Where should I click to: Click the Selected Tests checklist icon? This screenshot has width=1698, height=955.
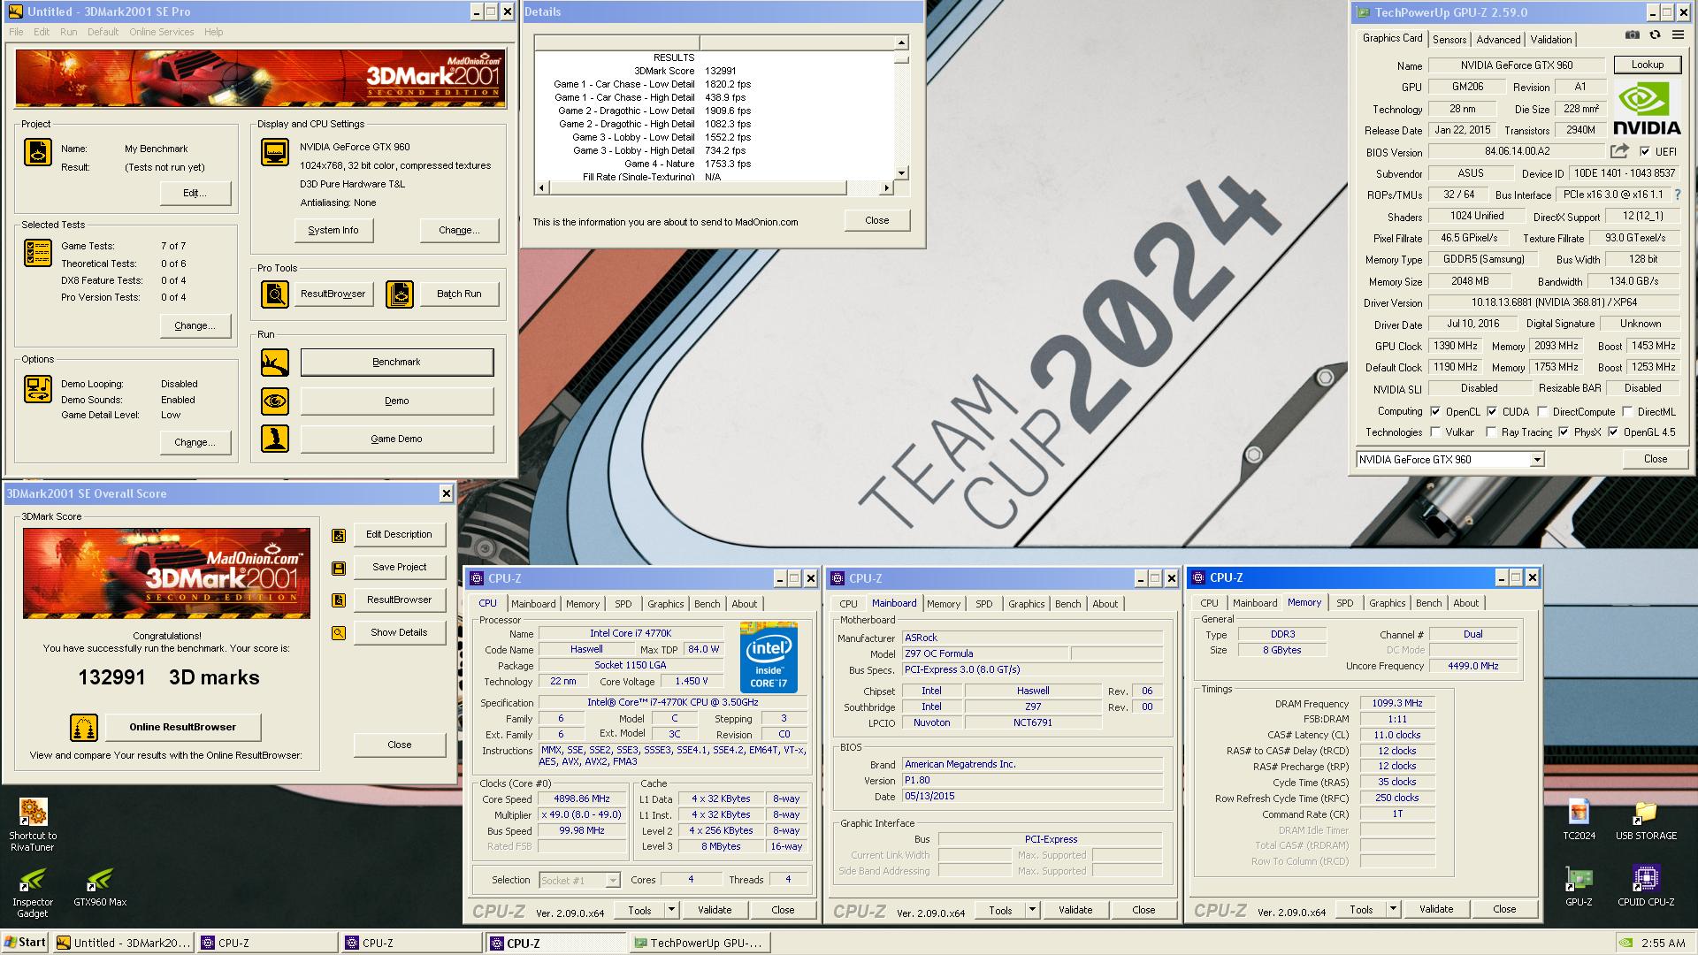coord(38,254)
